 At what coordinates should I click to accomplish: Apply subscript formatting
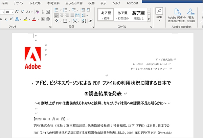coord(6,19)
